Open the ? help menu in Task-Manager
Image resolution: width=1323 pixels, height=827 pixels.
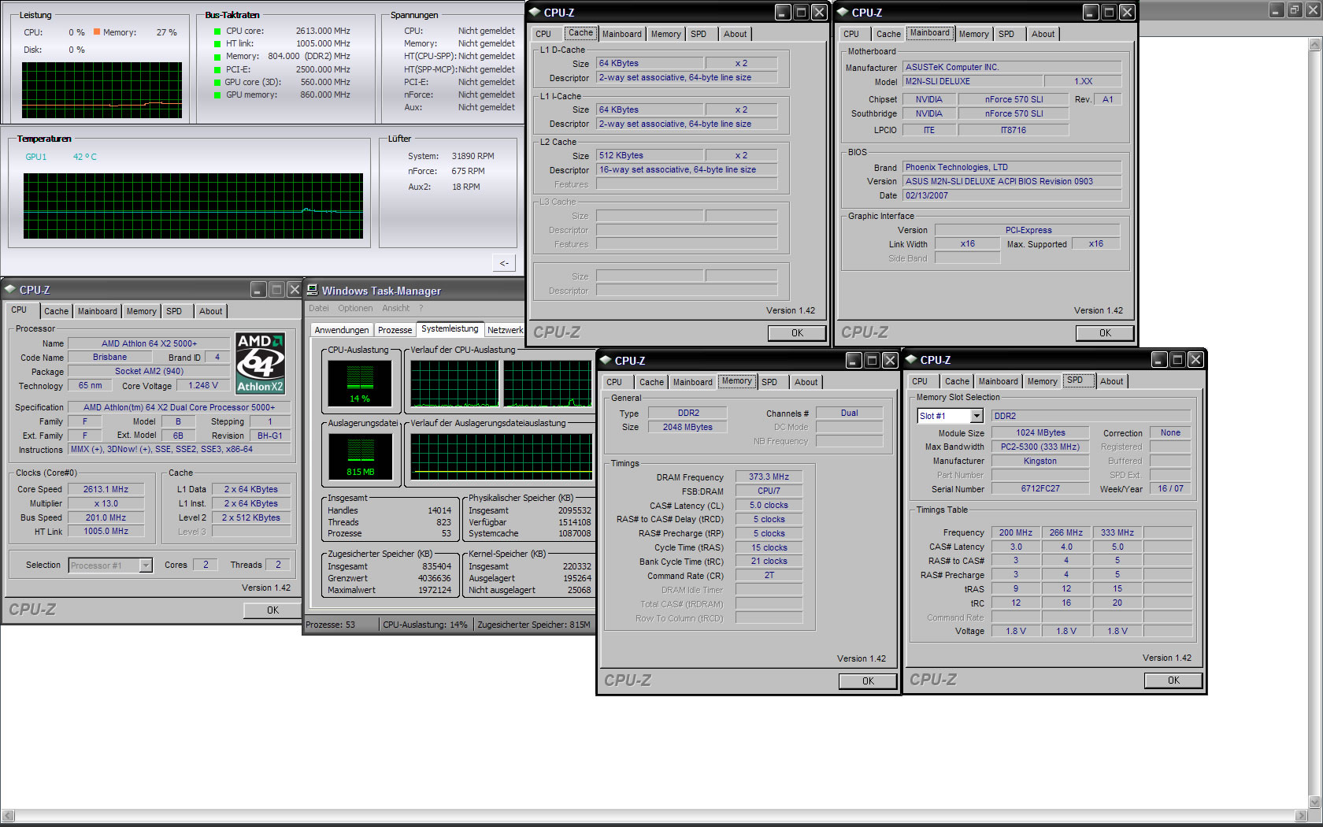(x=421, y=308)
